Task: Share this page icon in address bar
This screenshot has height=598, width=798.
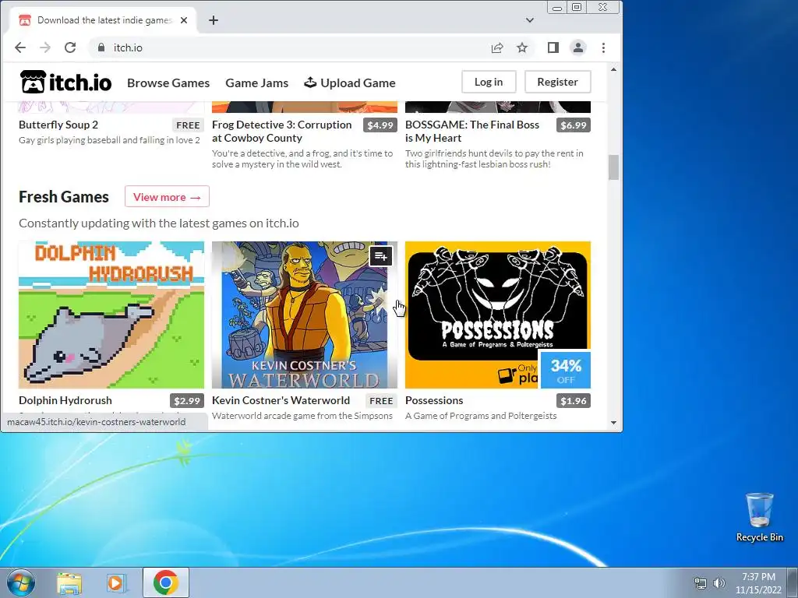Action: [x=497, y=47]
